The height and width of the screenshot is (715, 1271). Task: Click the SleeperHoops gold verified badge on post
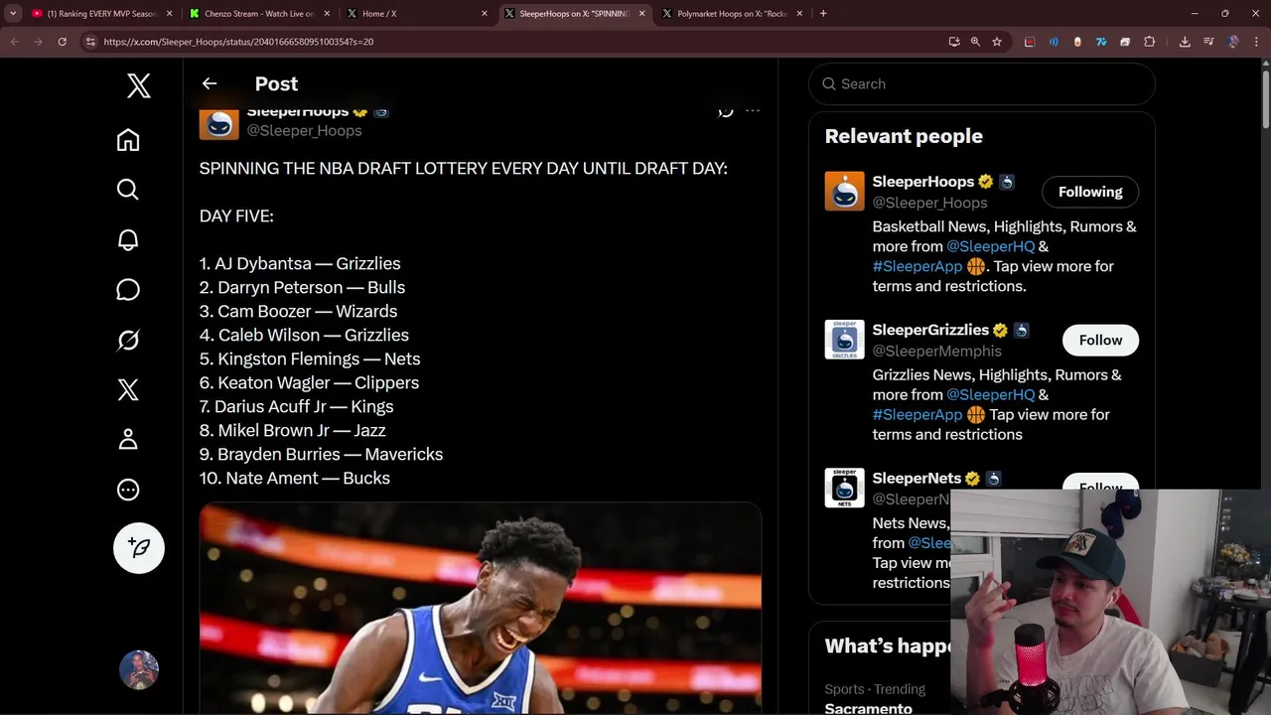click(x=359, y=111)
